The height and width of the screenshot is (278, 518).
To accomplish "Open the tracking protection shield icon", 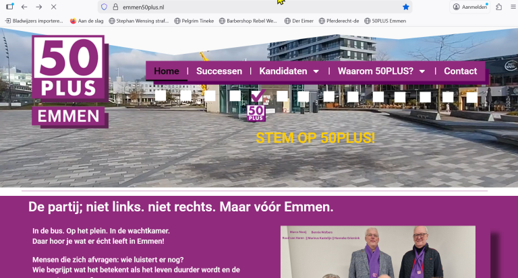I will click(104, 7).
